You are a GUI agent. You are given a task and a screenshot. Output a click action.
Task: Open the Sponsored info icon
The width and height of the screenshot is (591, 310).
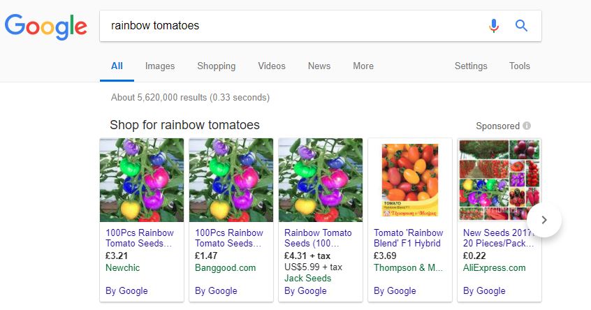(x=527, y=126)
